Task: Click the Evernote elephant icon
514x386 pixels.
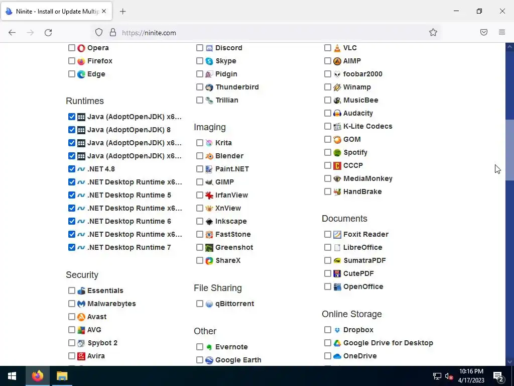Action: click(x=209, y=347)
